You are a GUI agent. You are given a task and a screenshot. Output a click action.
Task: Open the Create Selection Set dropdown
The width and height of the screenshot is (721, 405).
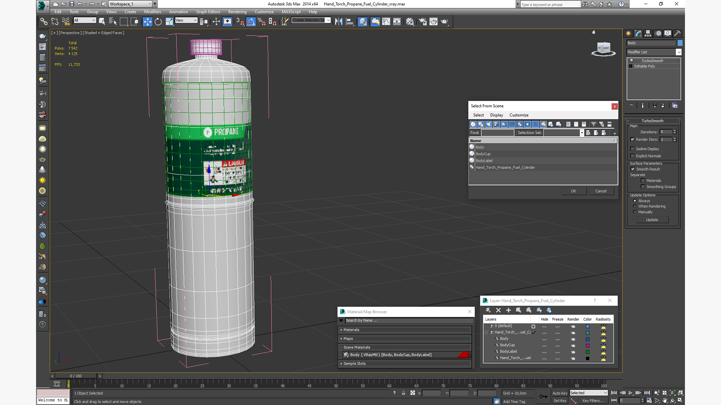pyautogui.click(x=328, y=20)
